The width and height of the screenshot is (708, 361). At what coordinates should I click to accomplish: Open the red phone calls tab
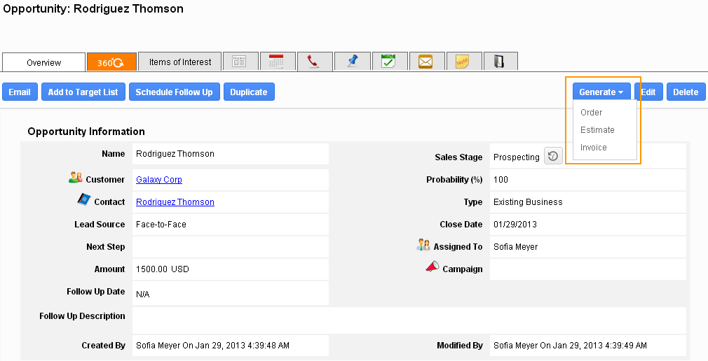click(x=314, y=62)
